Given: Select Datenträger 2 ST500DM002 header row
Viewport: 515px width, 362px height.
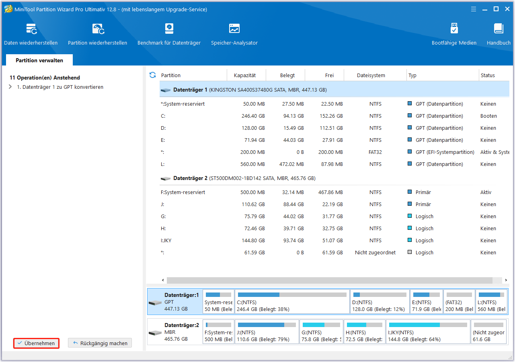Looking at the screenshot, I should click(x=334, y=178).
